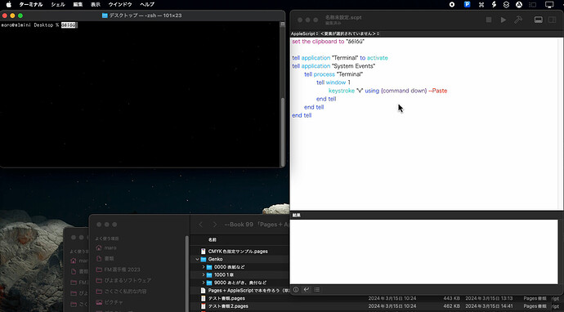Image resolution: width=564 pixels, height=312 pixels.
Task: Open the AppleScript language dropdown
Action: point(304,33)
